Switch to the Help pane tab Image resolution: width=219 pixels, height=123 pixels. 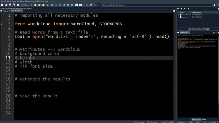click(x=190, y=29)
